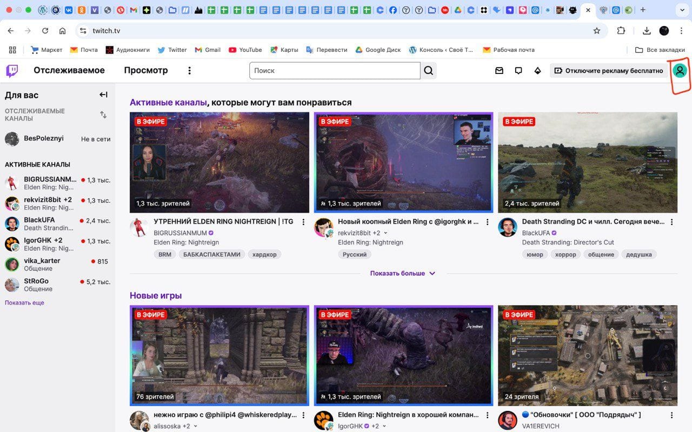Open the user profile avatar menu
The width and height of the screenshot is (692, 432).
point(680,71)
